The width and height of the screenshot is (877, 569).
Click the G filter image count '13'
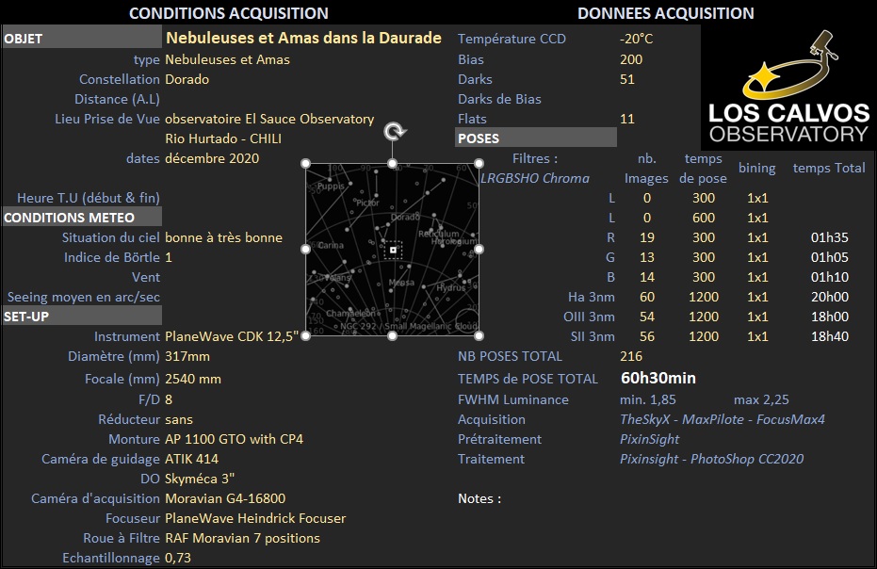pyautogui.click(x=647, y=257)
